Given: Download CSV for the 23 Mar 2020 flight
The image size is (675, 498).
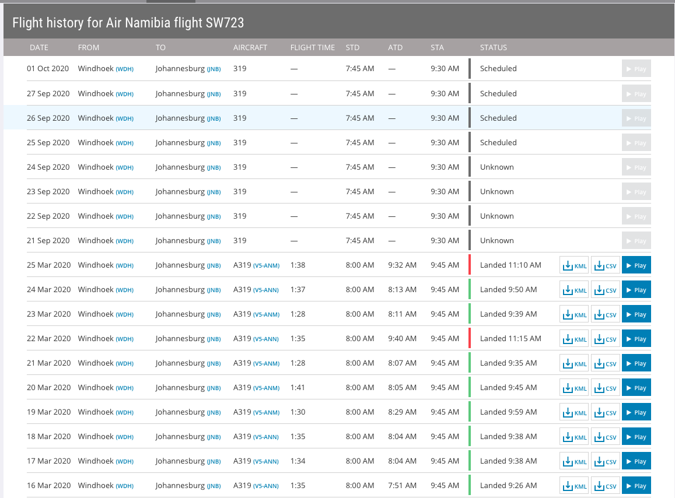Looking at the screenshot, I should [605, 314].
